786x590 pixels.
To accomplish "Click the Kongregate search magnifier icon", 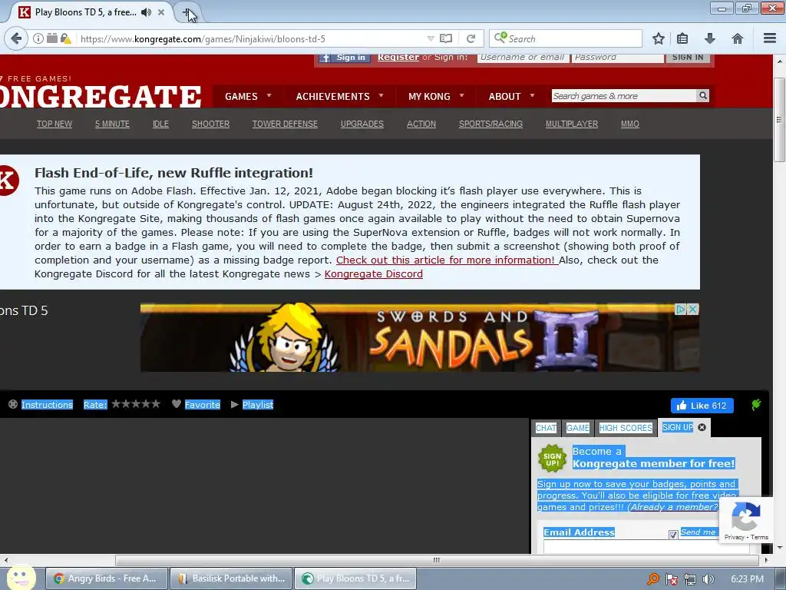I will pyautogui.click(x=703, y=95).
